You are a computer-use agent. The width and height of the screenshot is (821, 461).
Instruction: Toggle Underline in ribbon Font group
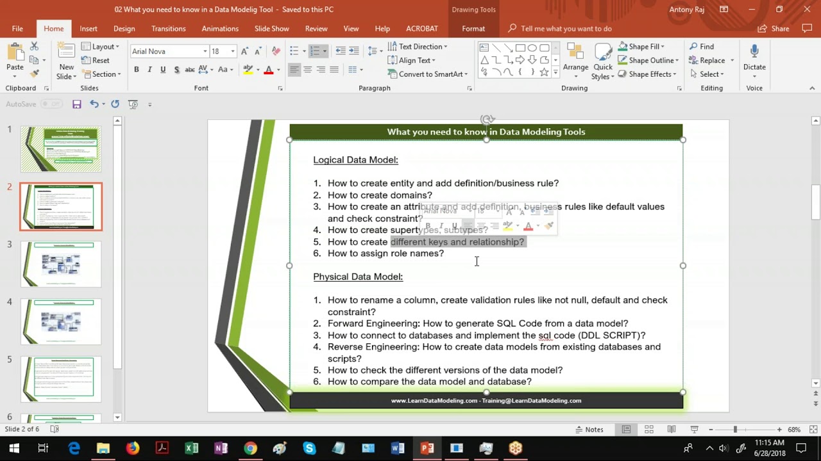[x=163, y=69]
